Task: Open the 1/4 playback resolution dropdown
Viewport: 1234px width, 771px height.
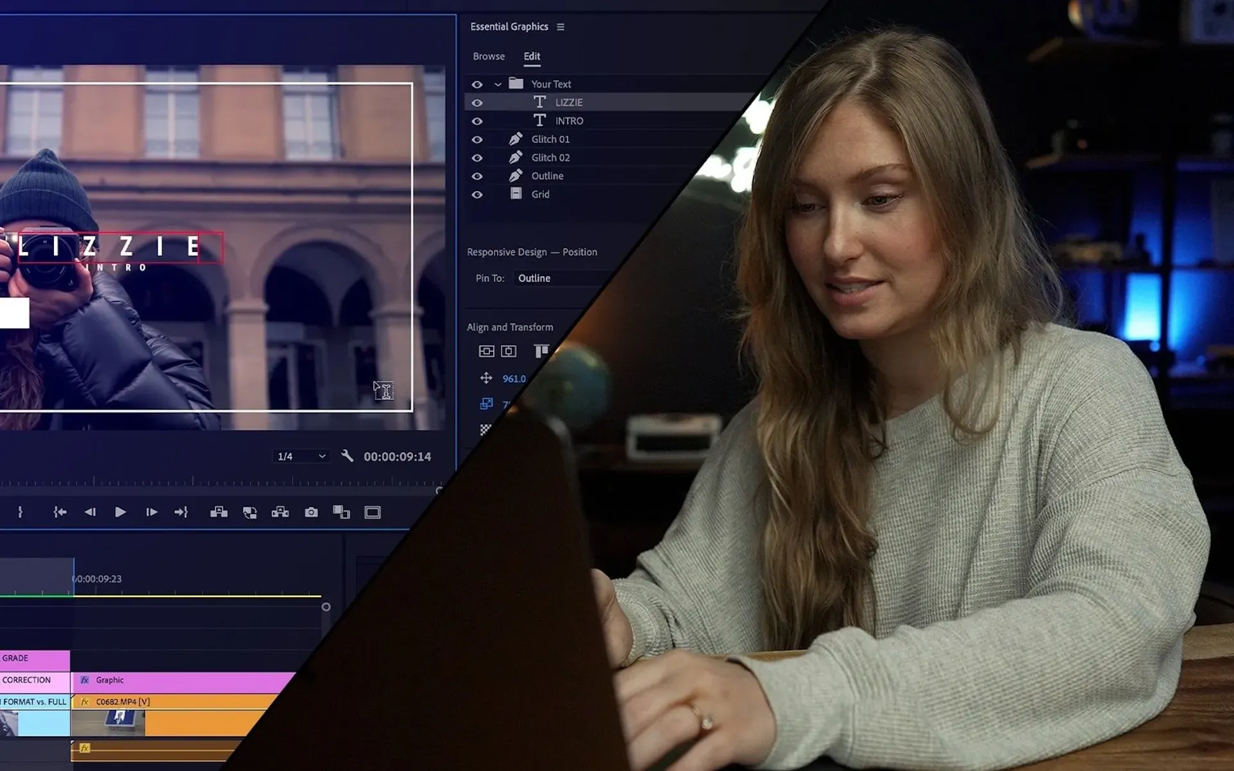Action: coord(301,456)
